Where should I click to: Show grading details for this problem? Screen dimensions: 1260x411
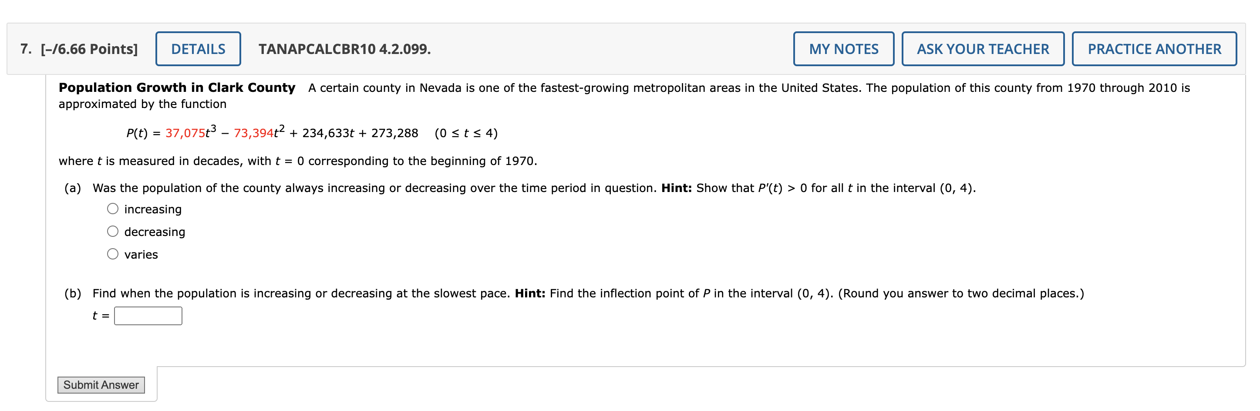(198, 48)
